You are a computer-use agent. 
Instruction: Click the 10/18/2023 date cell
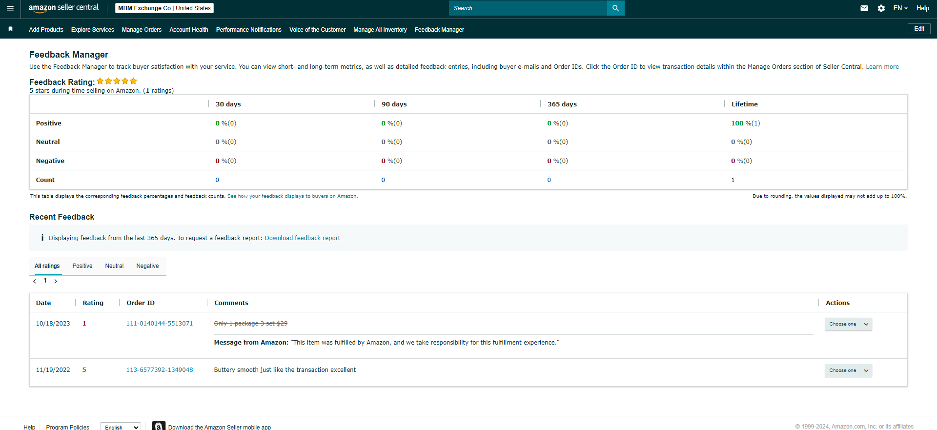53,324
